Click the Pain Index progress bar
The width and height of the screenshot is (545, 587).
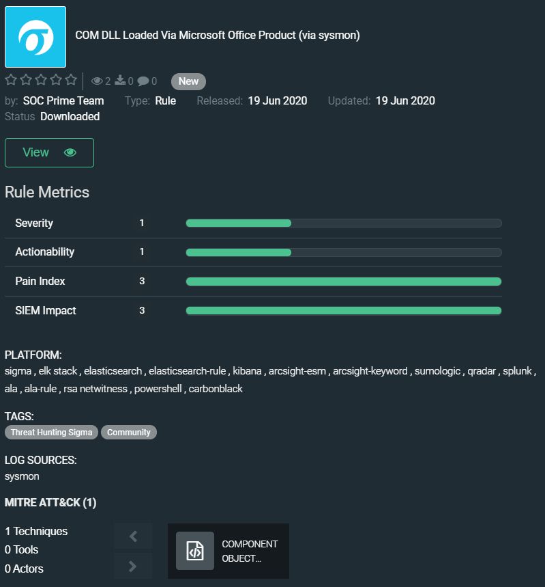344,282
